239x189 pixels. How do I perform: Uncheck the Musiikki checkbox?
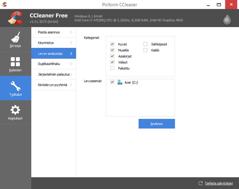[x=112, y=50]
